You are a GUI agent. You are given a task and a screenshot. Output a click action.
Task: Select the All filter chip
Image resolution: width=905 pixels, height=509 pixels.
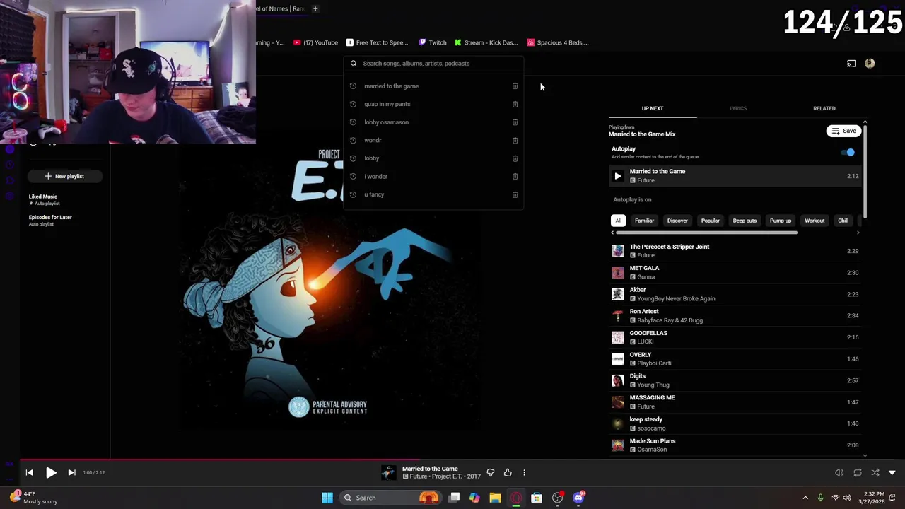coord(618,221)
